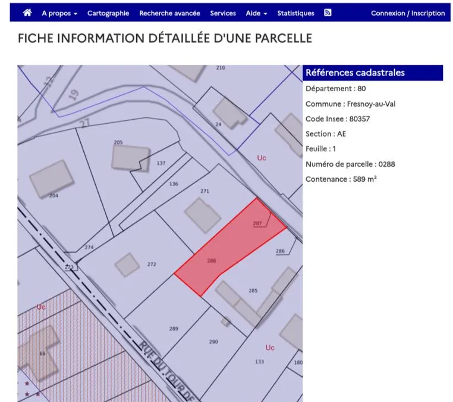Open the Services menu item
The image size is (453, 402).
pyautogui.click(x=223, y=13)
